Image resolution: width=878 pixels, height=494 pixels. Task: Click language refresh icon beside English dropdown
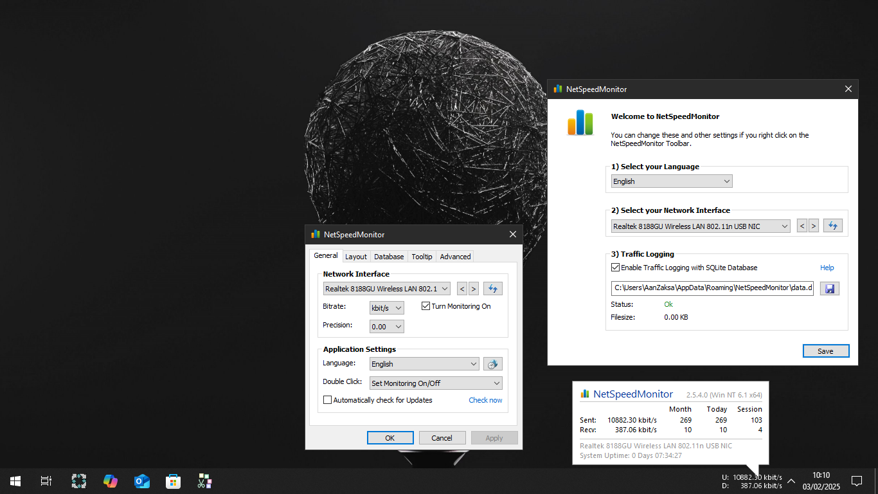[x=493, y=364]
